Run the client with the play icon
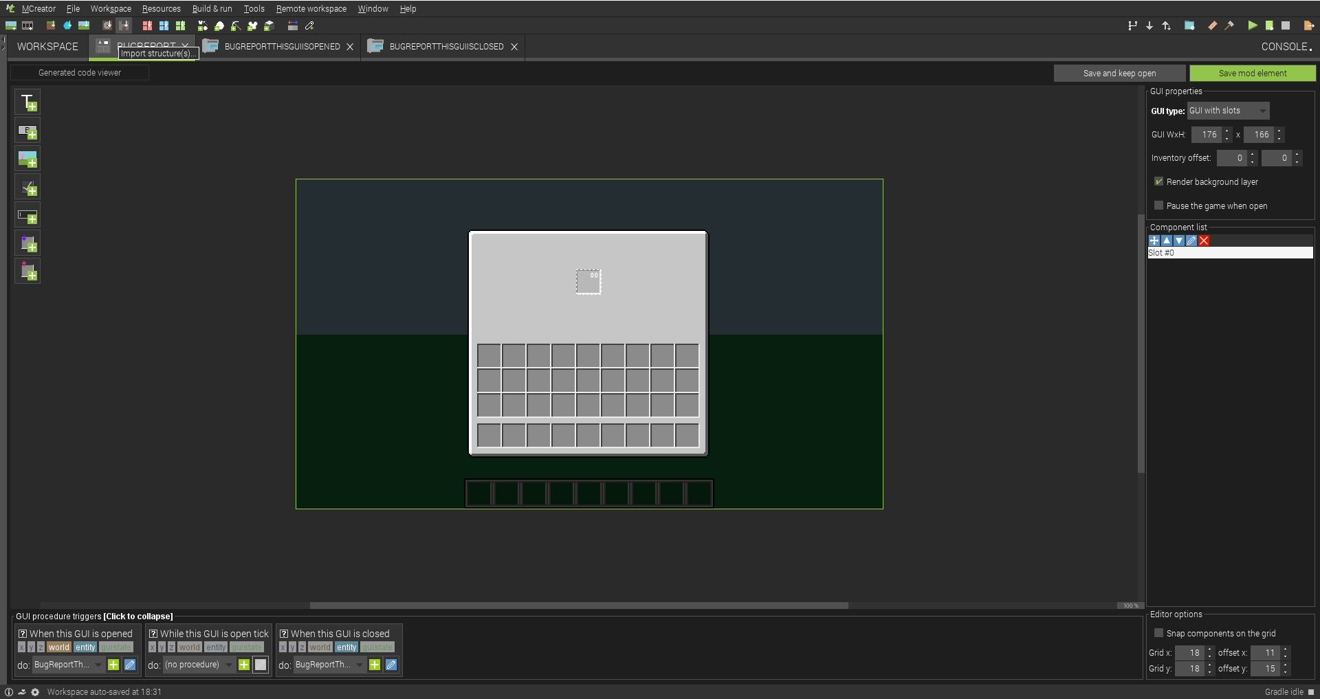The height and width of the screenshot is (699, 1320). coord(1253,25)
